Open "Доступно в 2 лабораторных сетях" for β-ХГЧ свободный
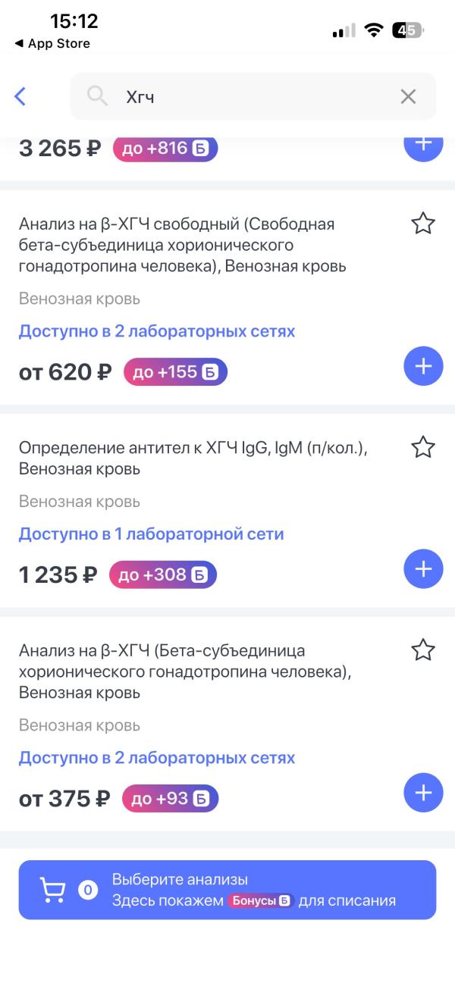This screenshot has height=983, width=455. click(157, 331)
